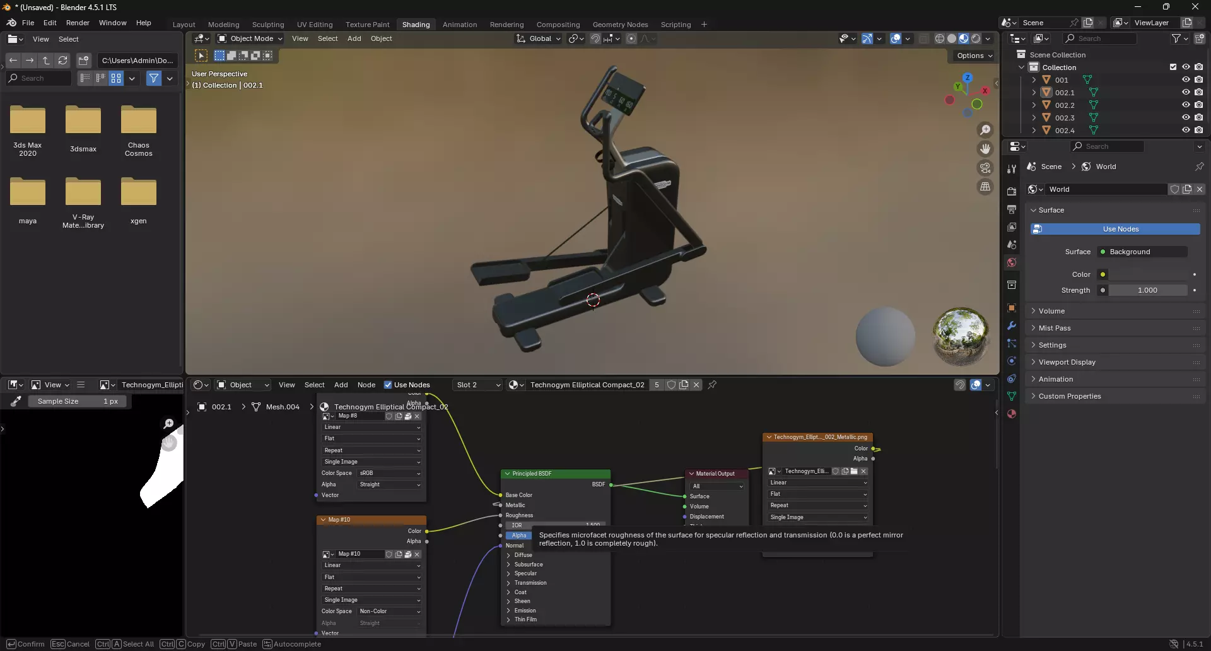Open the node editor Add menu
The width and height of the screenshot is (1211, 651).
(x=341, y=385)
